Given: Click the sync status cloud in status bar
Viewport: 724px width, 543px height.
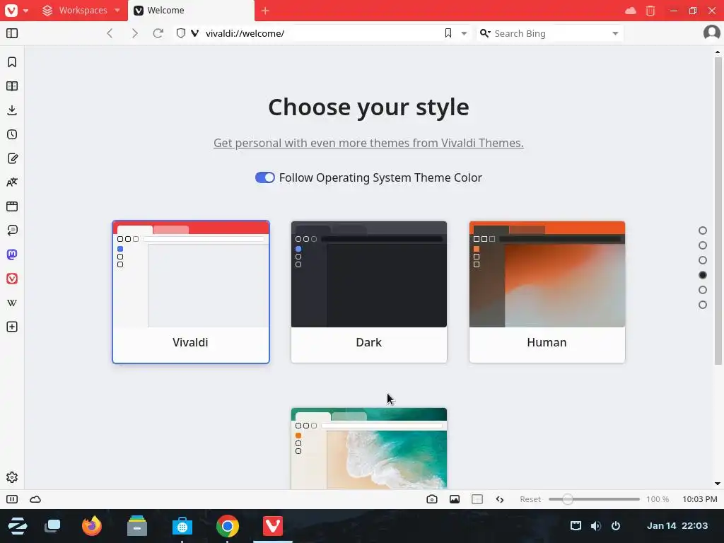Looking at the screenshot, I should click(x=35, y=499).
